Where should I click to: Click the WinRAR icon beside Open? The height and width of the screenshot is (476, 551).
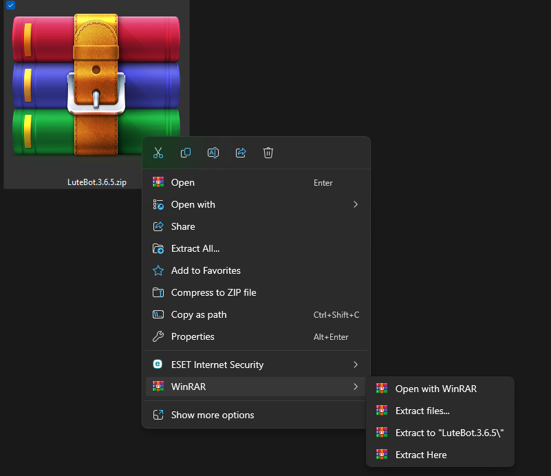tap(158, 182)
